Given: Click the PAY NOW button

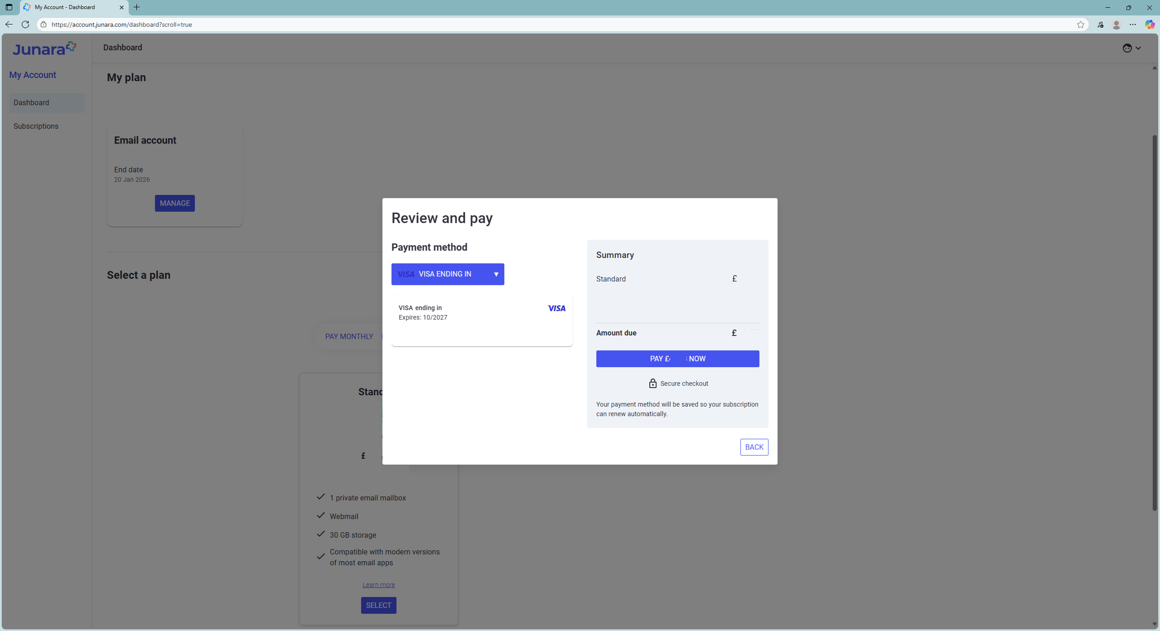Looking at the screenshot, I should [677, 359].
